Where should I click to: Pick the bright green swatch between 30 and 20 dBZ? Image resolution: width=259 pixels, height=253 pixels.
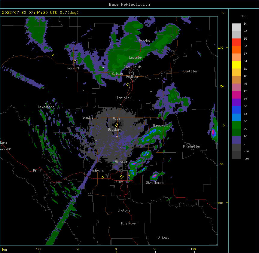tap(236, 125)
